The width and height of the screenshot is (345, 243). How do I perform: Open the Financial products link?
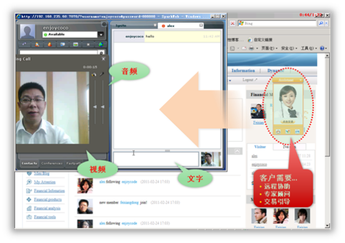click(x=48, y=199)
